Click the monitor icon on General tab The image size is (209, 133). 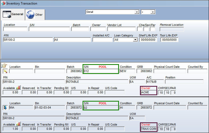point(7,14)
